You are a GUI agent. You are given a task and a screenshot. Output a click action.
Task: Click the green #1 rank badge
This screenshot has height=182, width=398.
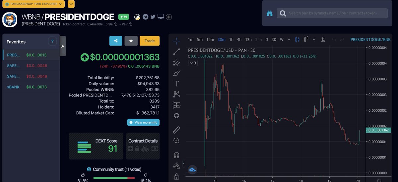pos(123,17)
